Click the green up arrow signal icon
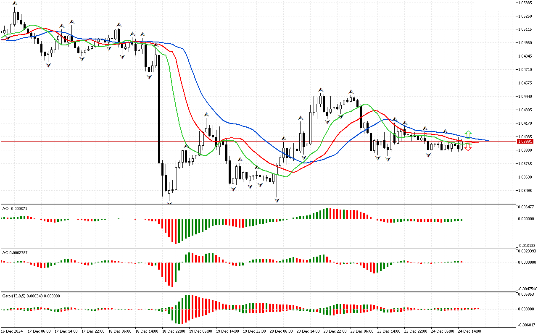Viewport: 538px width, 336px height. tap(468, 134)
